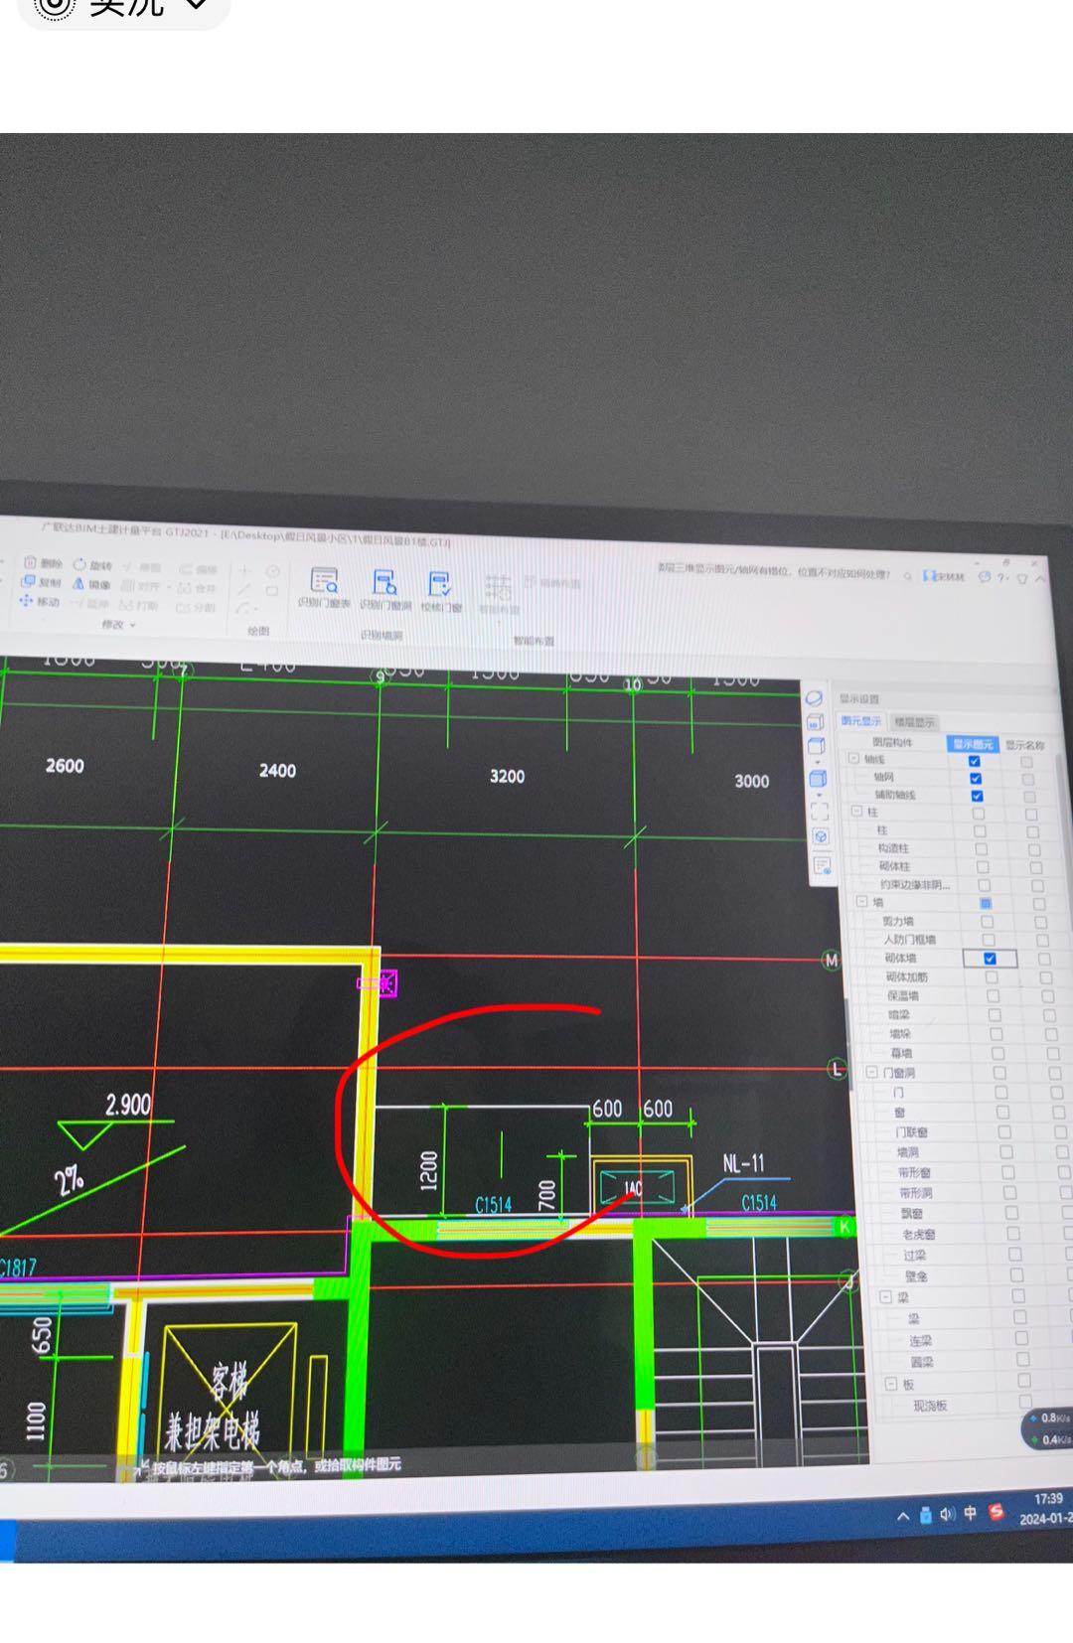Click the 智能布置 grid icon
Screen dimensions: 1073x1643
click(x=498, y=589)
